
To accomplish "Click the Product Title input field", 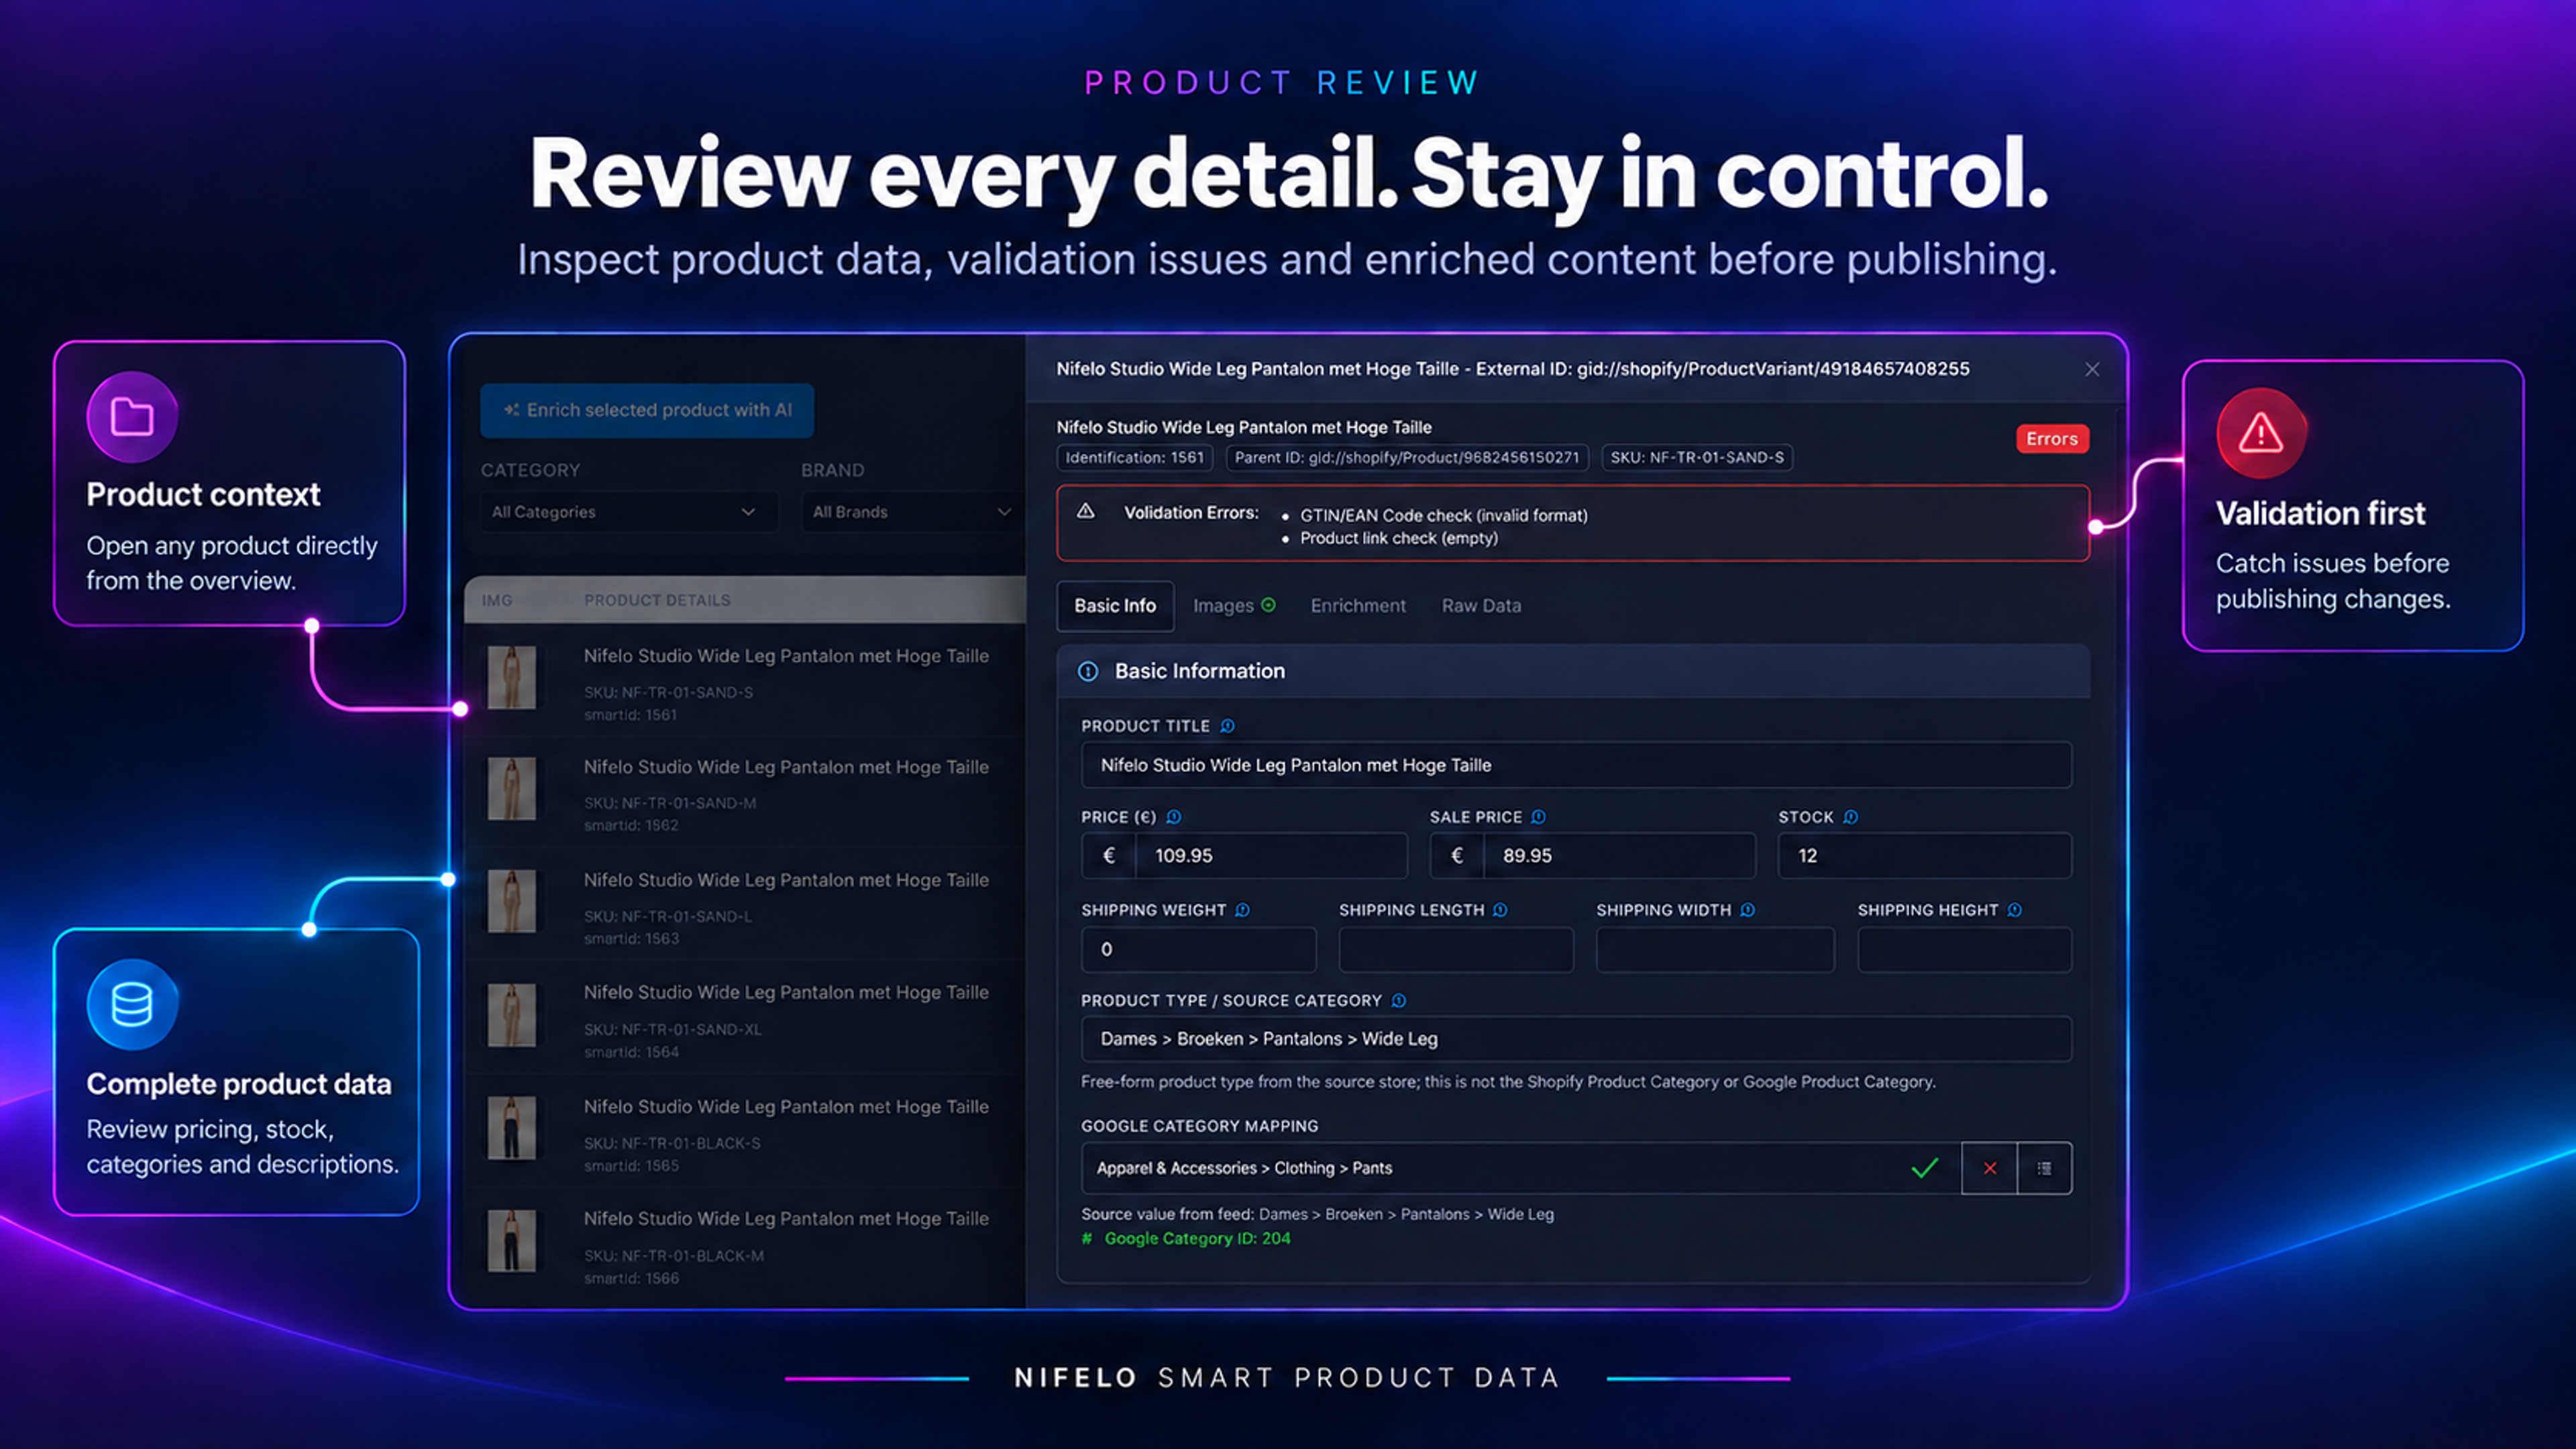I will tap(1576, 765).
